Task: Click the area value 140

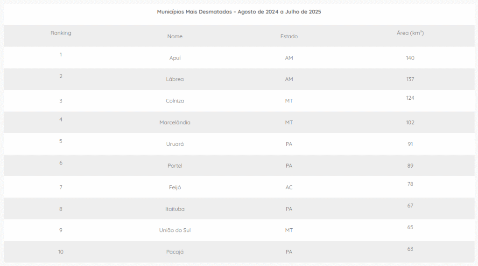Action: tap(410, 58)
